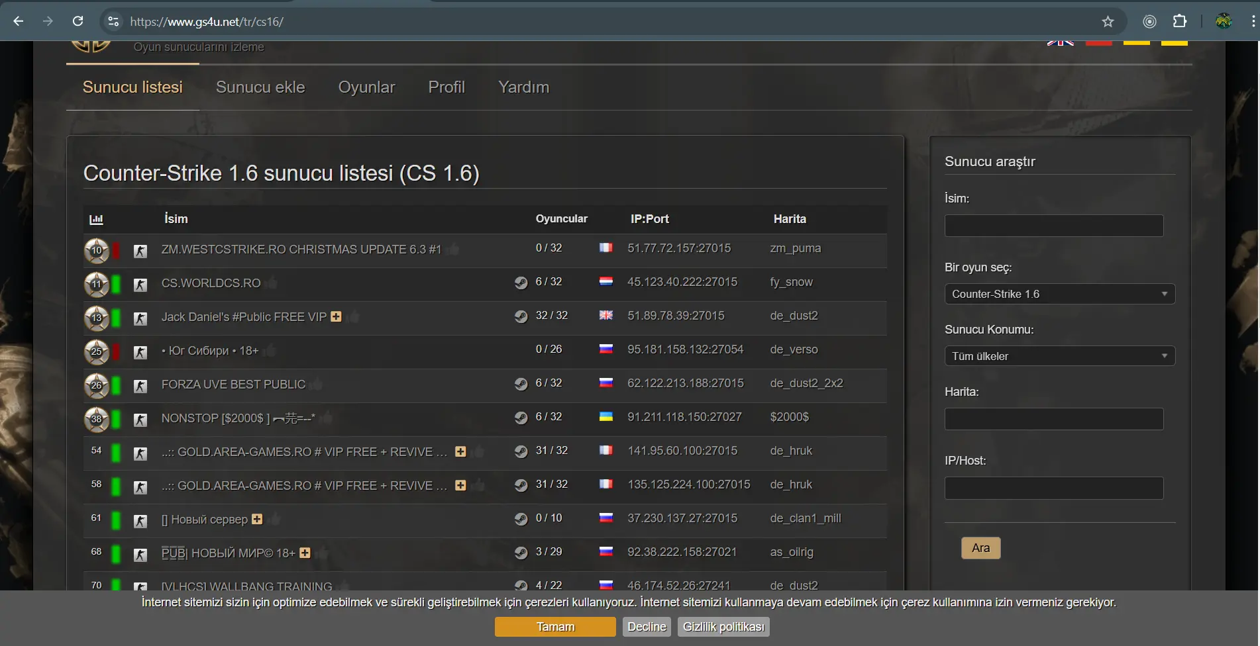Click the Steam icon on FORZA UVE row
The height and width of the screenshot is (646, 1260).
521,384
